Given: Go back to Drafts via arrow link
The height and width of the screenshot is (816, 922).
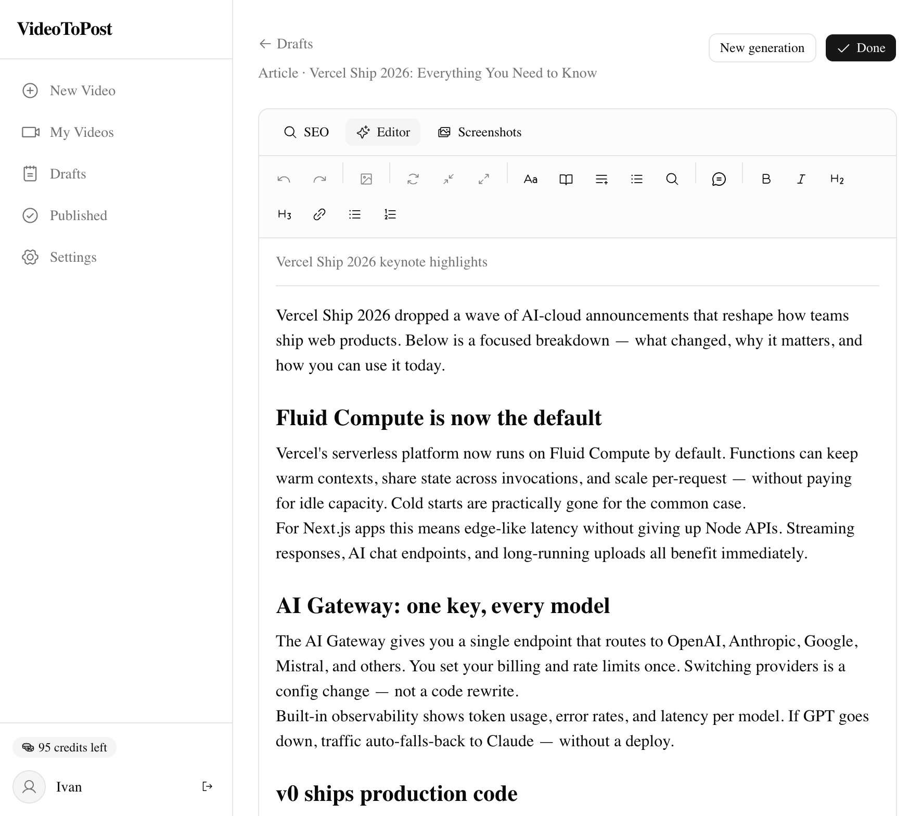Looking at the screenshot, I should click(286, 44).
